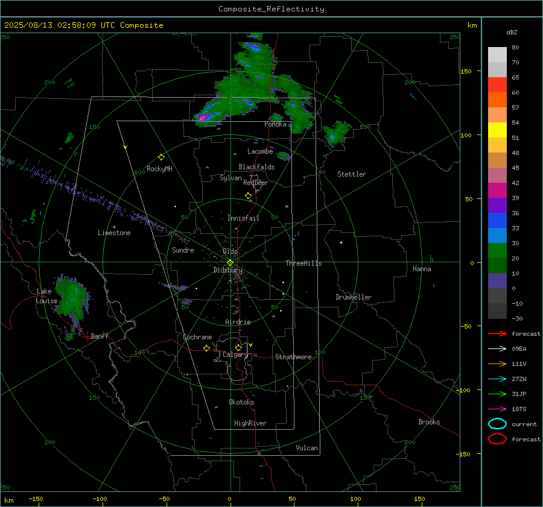Image resolution: width=543 pixels, height=507 pixels.
Task: Click the RockyMH label
Action: point(159,169)
